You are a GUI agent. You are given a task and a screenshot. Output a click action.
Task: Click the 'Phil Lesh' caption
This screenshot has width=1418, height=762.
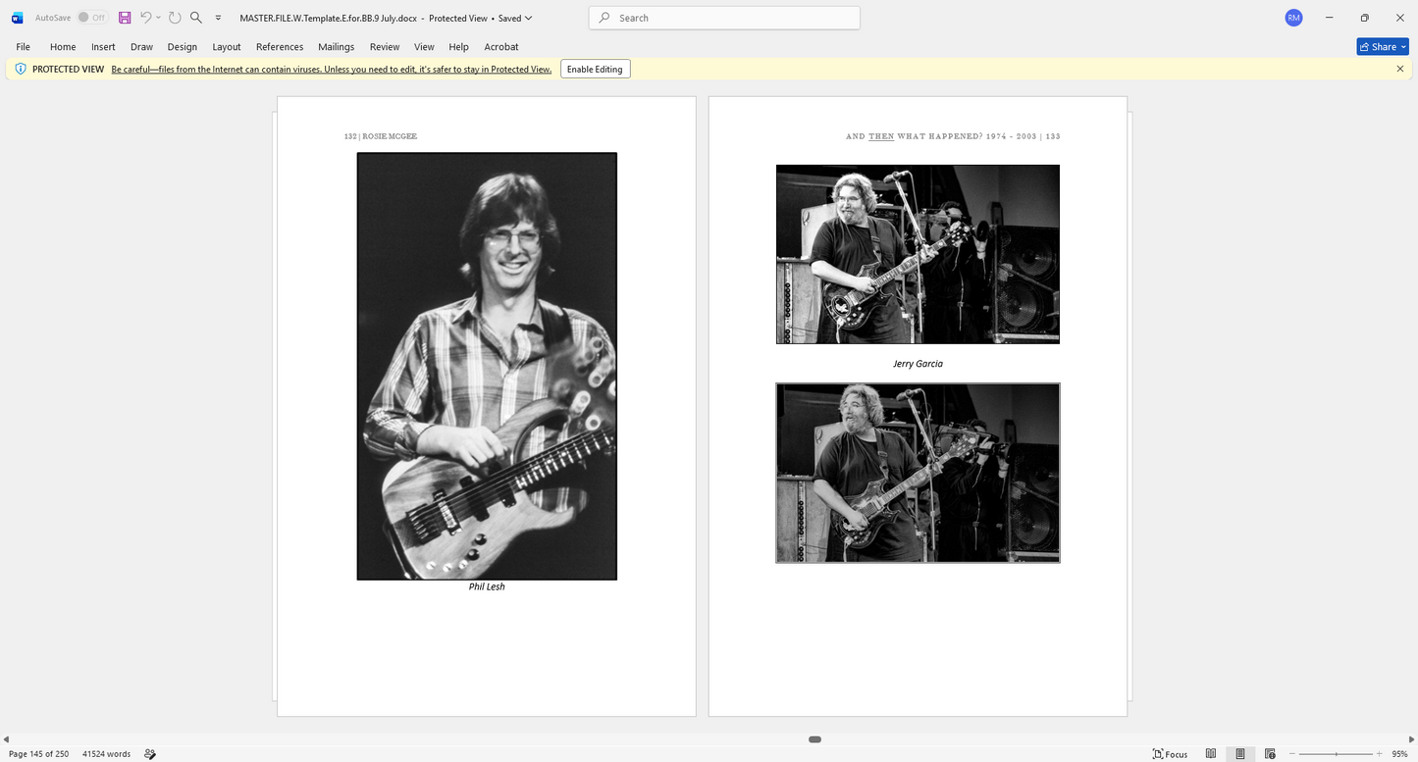coord(487,586)
